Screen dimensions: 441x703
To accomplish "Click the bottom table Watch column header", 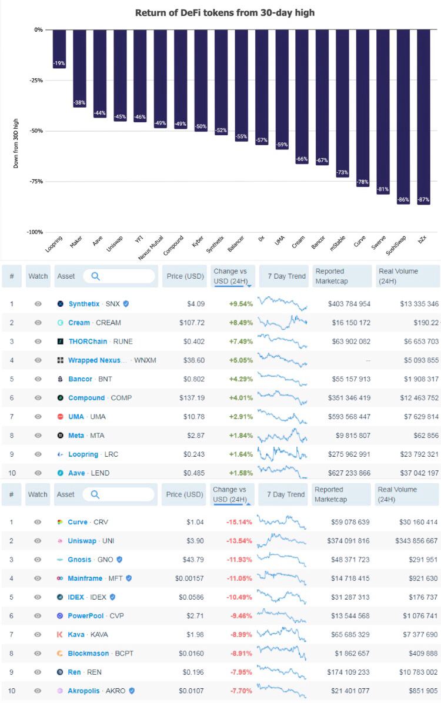I will click(x=38, y=494).
